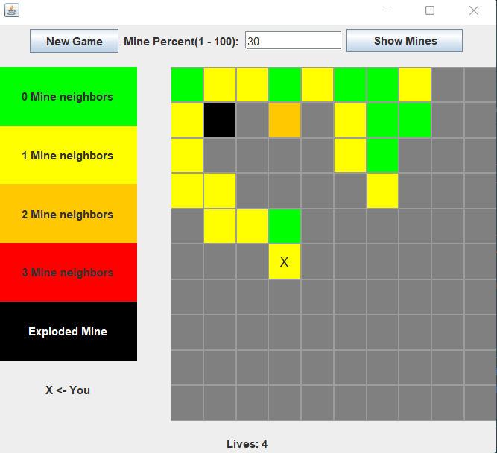Select the orange cell in the grid
The height and width of the screenshot is (453, 497).
[285, 120]
